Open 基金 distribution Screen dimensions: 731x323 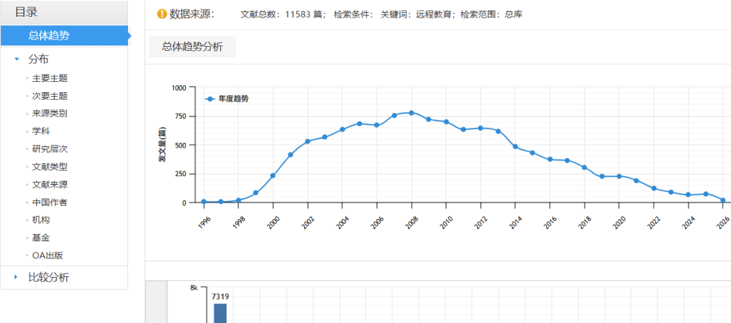pos(41,238)
